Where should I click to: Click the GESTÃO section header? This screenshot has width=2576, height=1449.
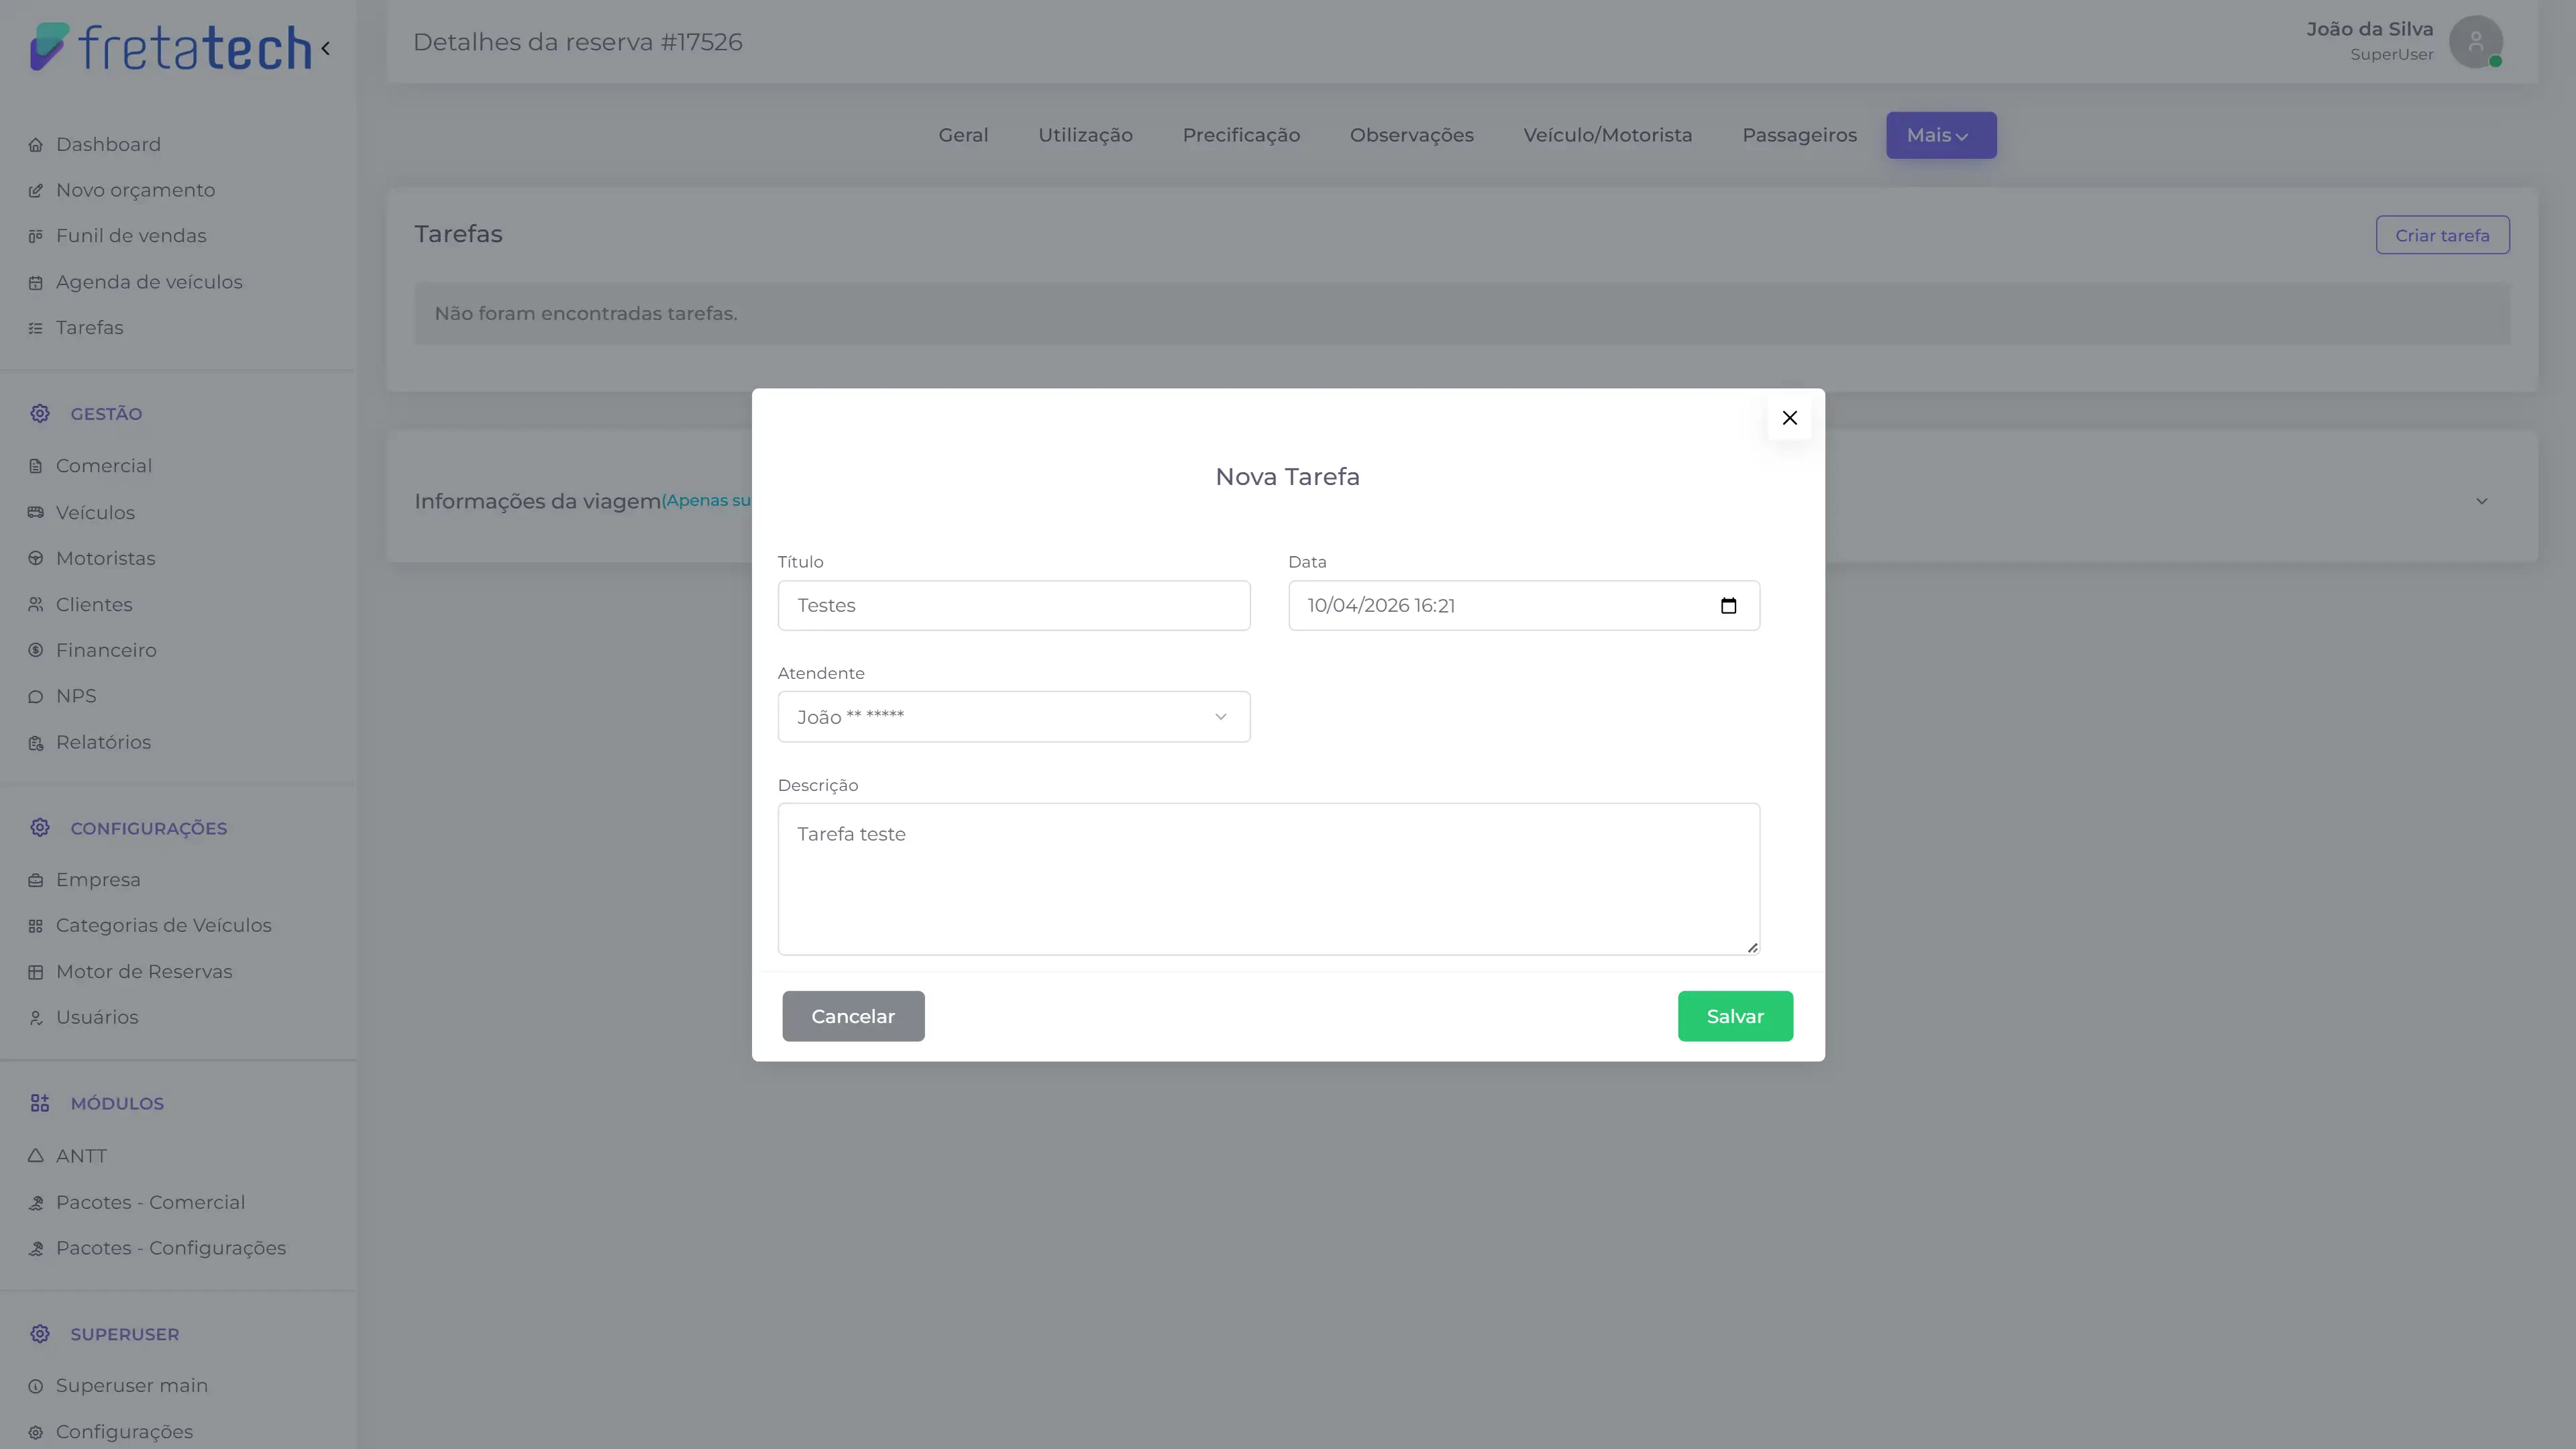106,414
